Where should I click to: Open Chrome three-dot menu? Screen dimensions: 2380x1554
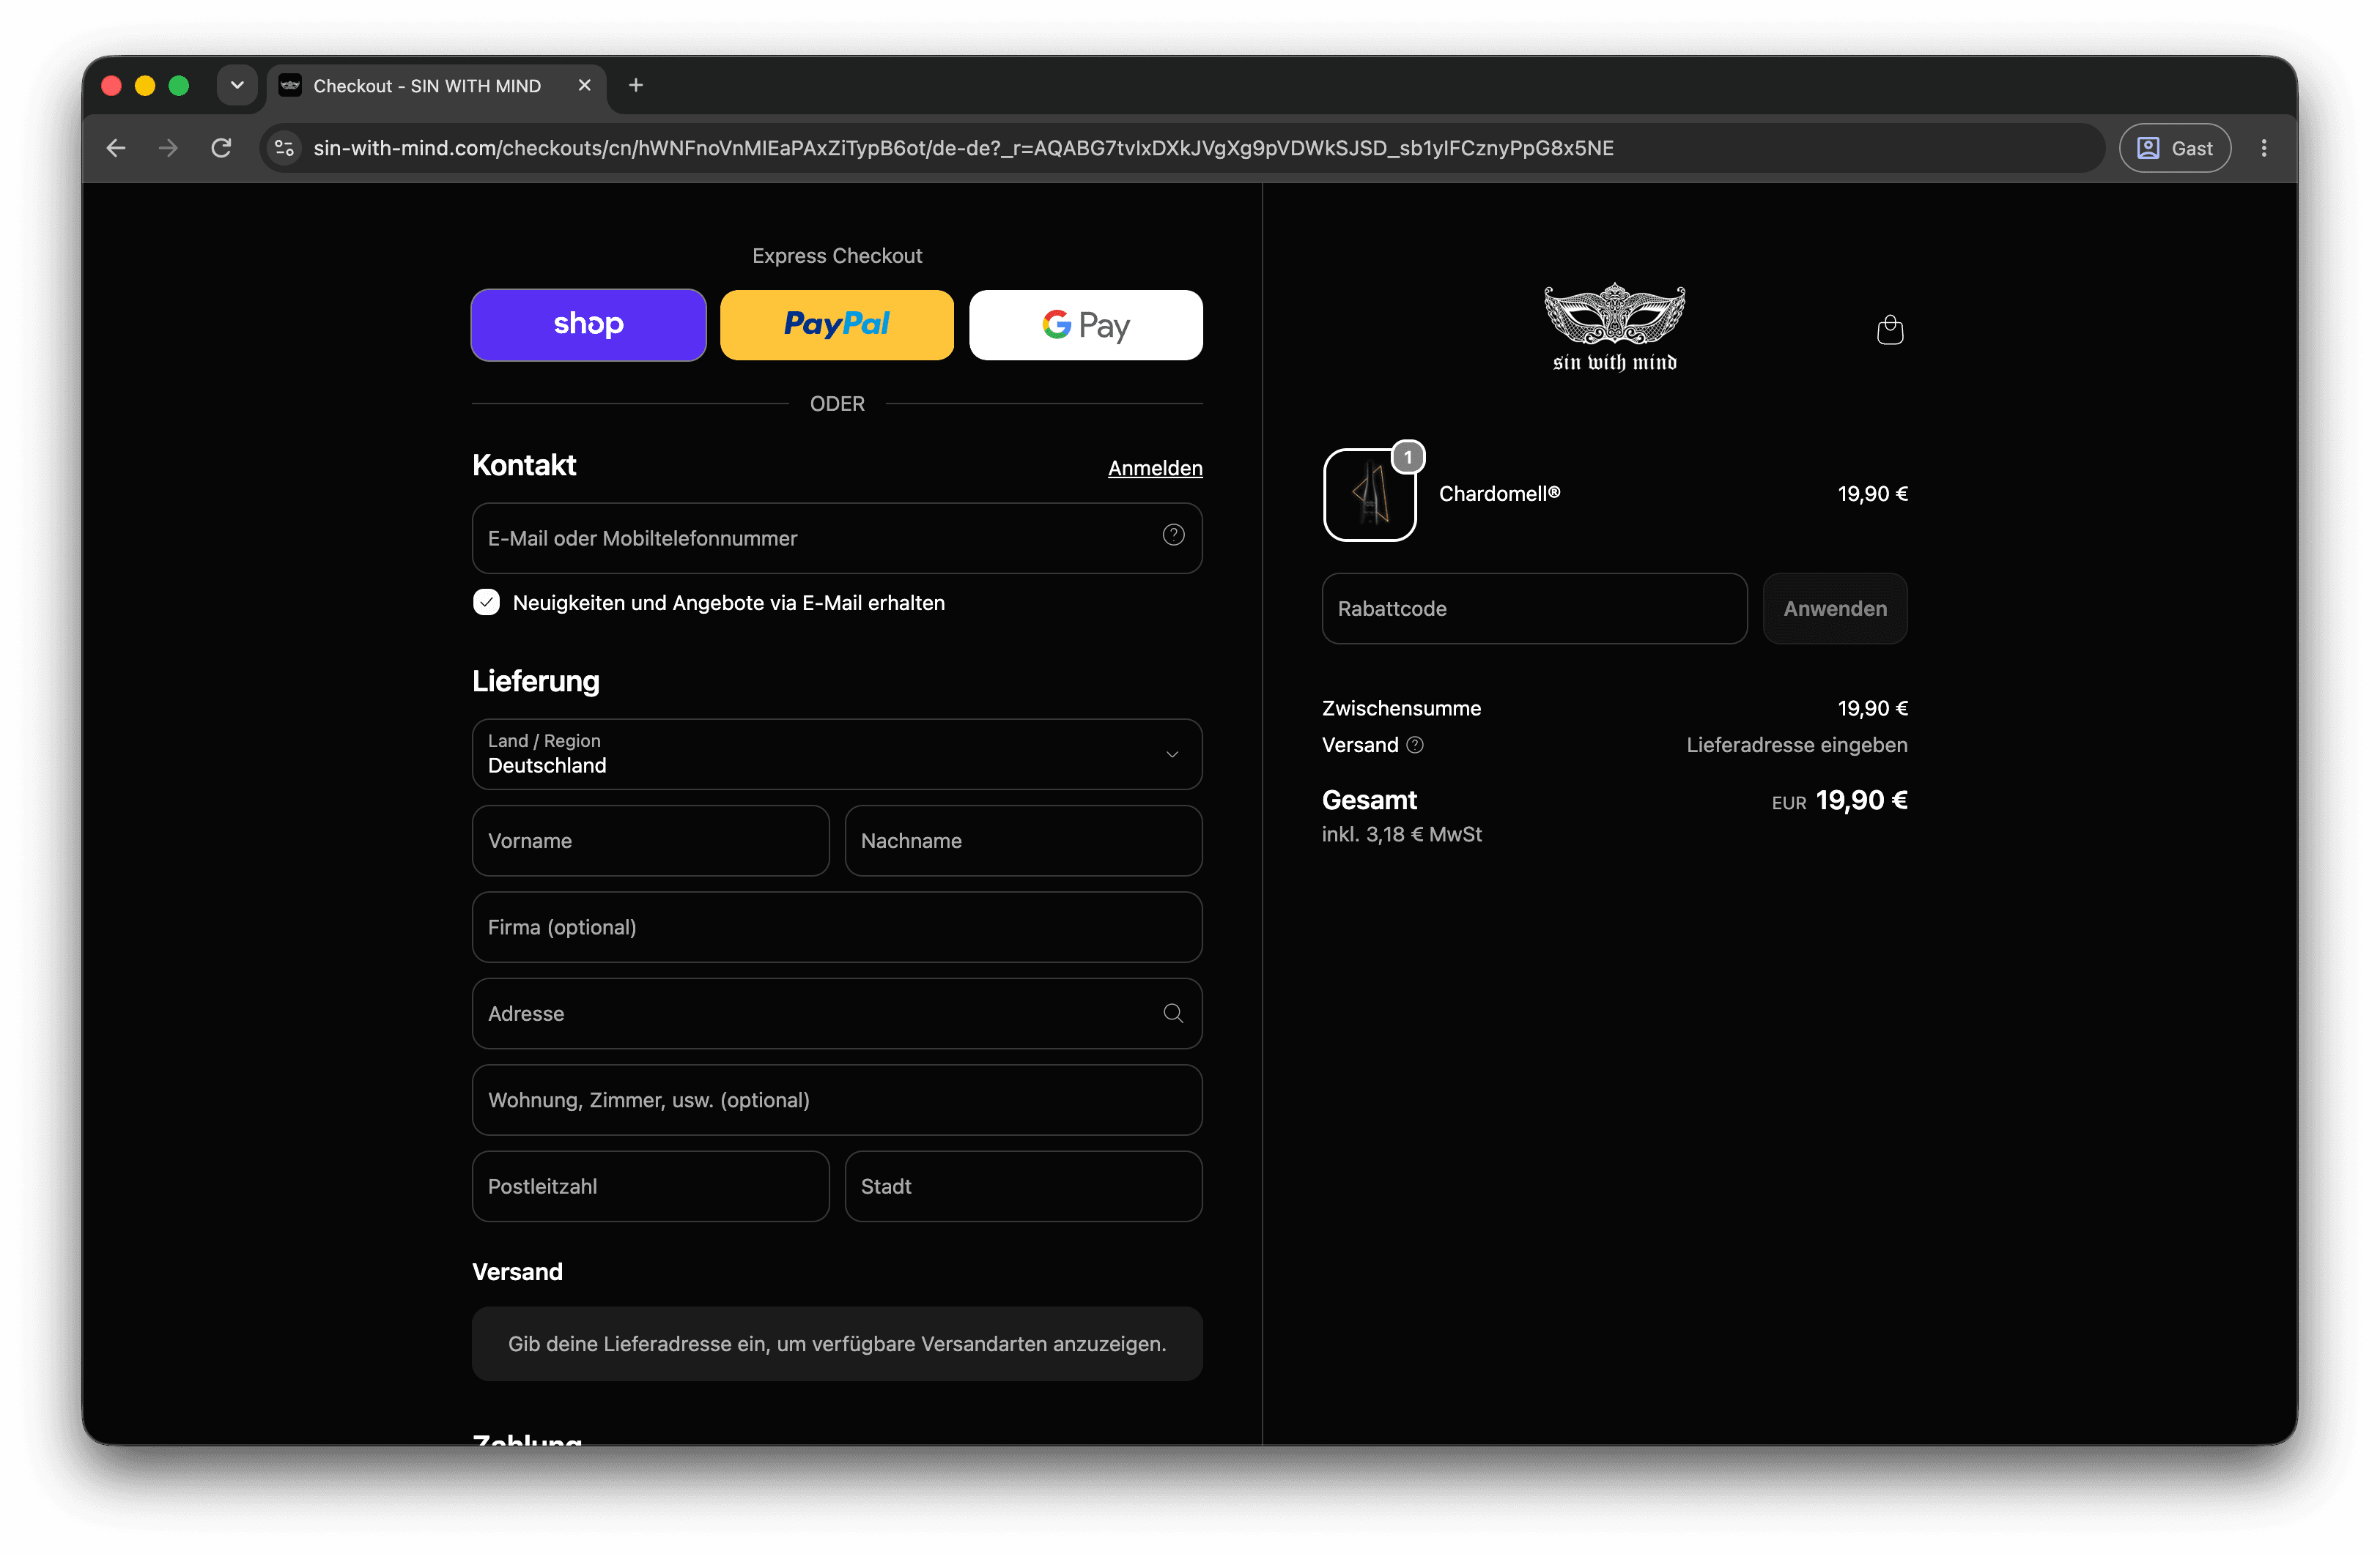click(2264, 148)
